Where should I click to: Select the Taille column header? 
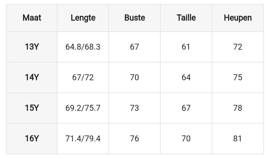186,18
